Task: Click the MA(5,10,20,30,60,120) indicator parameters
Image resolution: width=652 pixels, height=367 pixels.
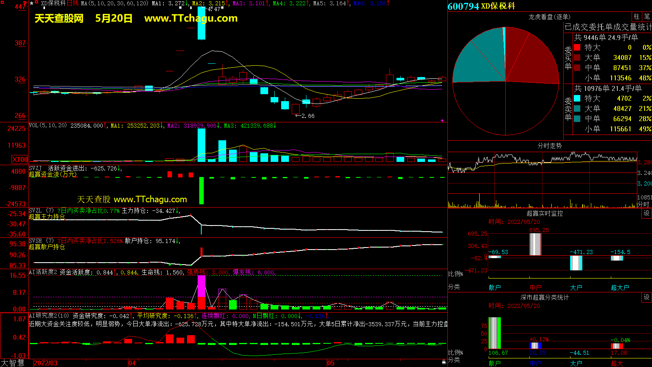Action: pos(115,3)
